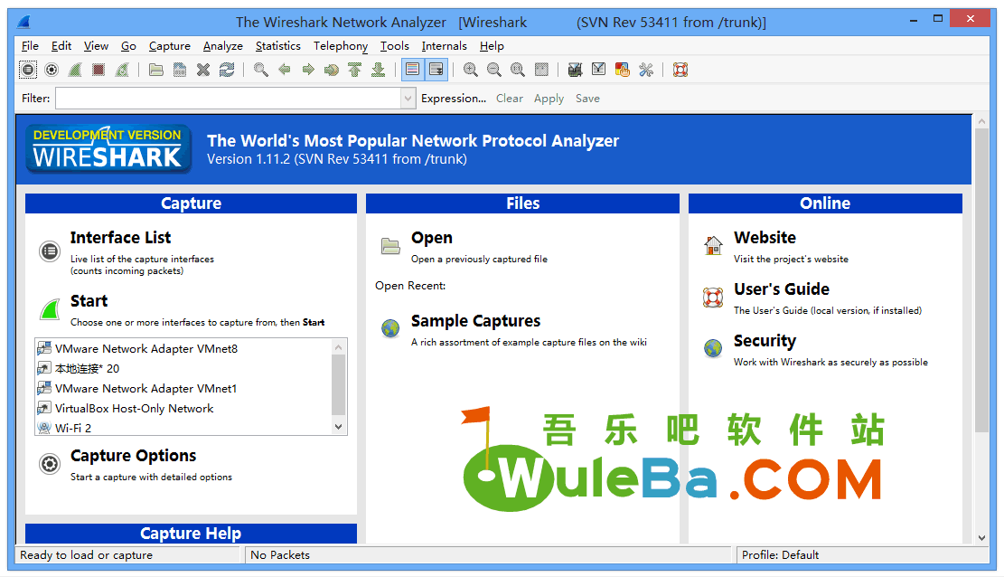1004x577 pixels.
Task: Edit capture filters from toolbar
Action: click(575, 70)
